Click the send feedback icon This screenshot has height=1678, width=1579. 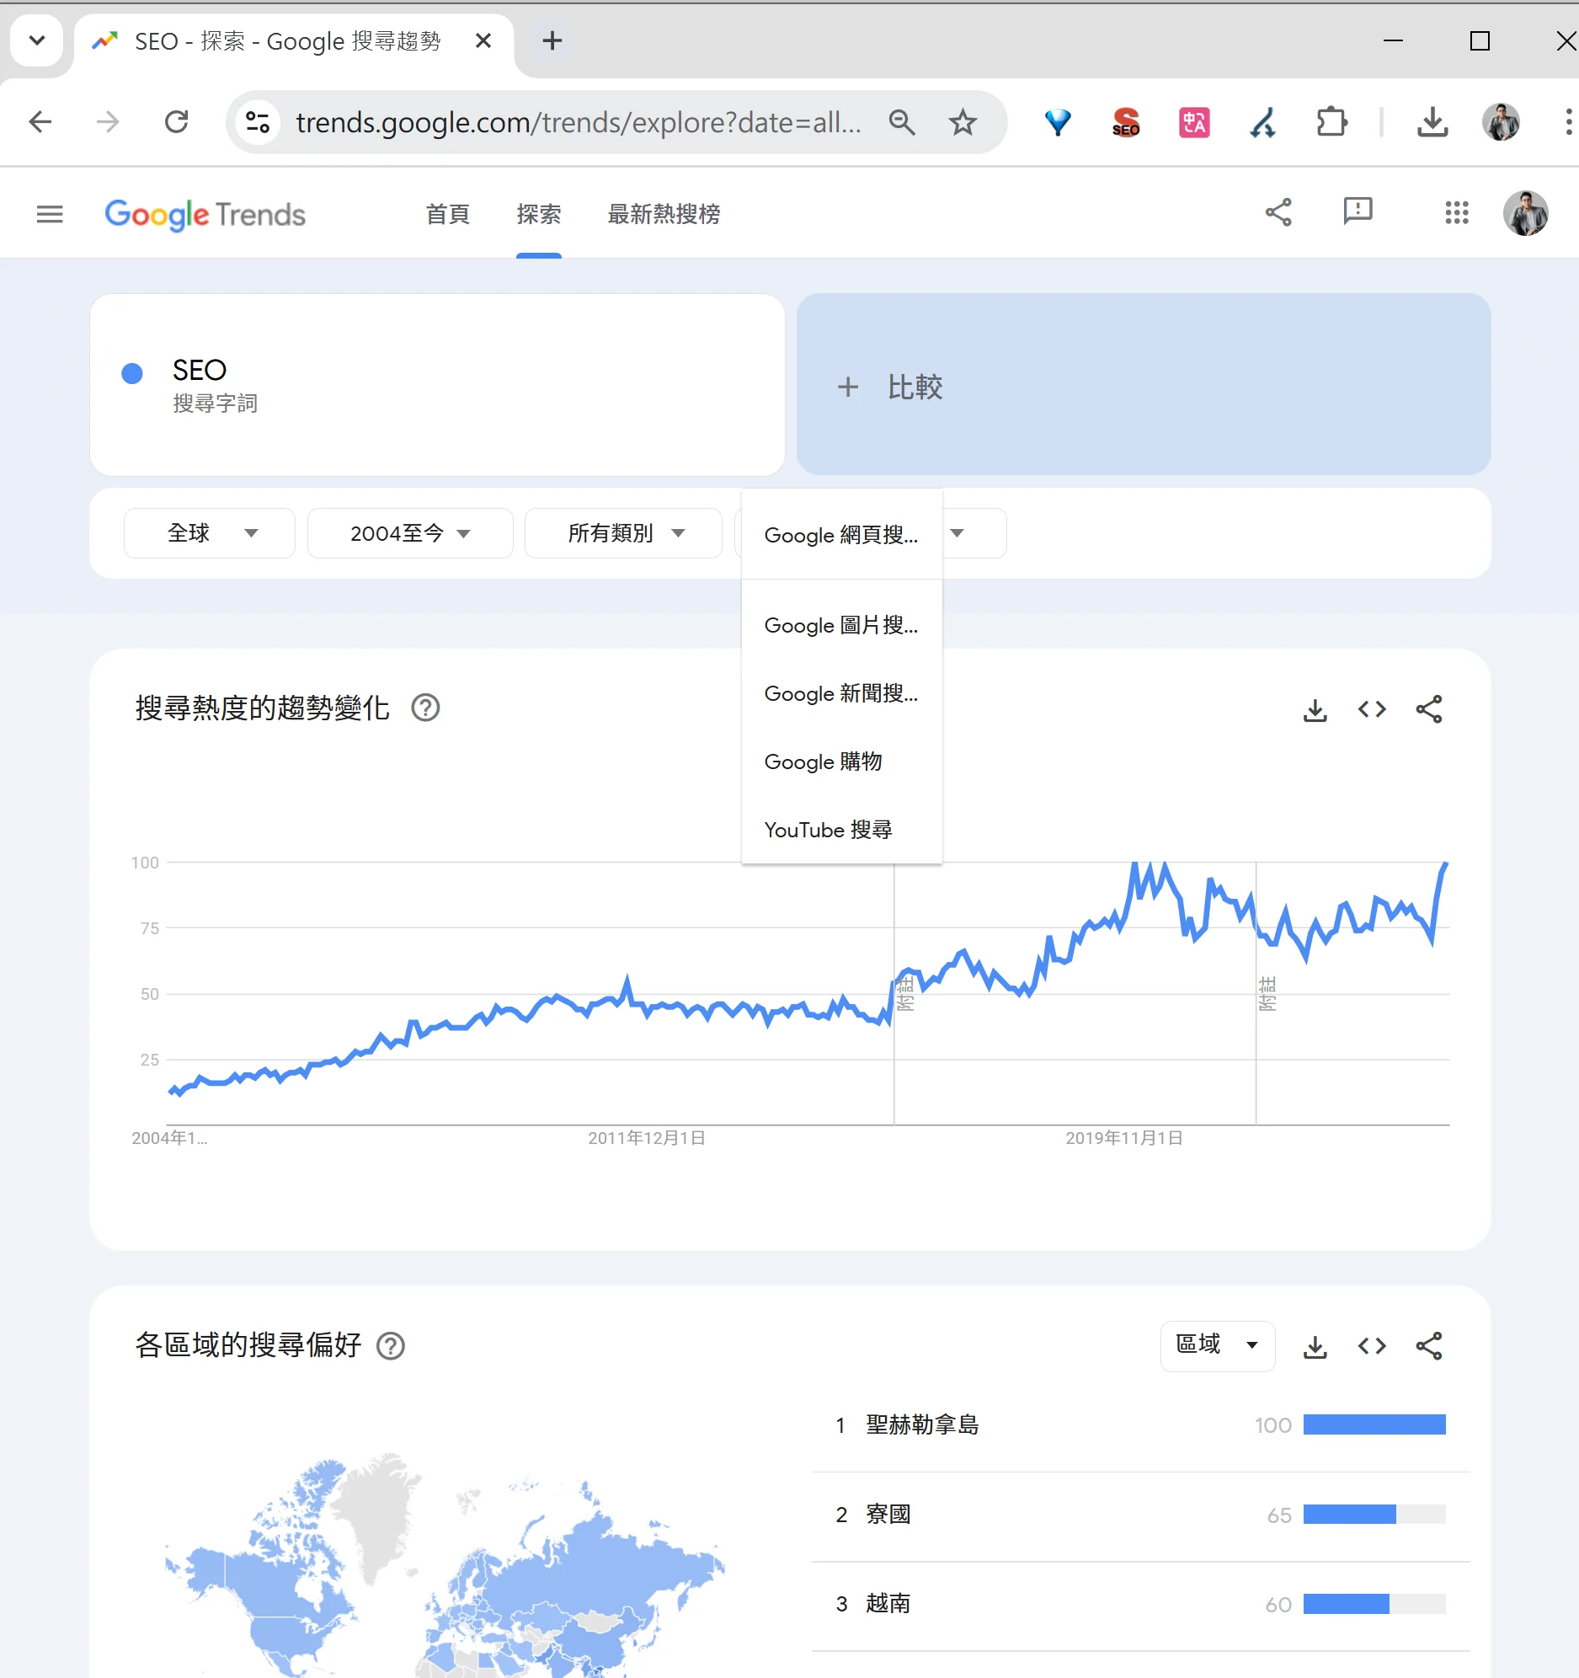point(1357,213)
